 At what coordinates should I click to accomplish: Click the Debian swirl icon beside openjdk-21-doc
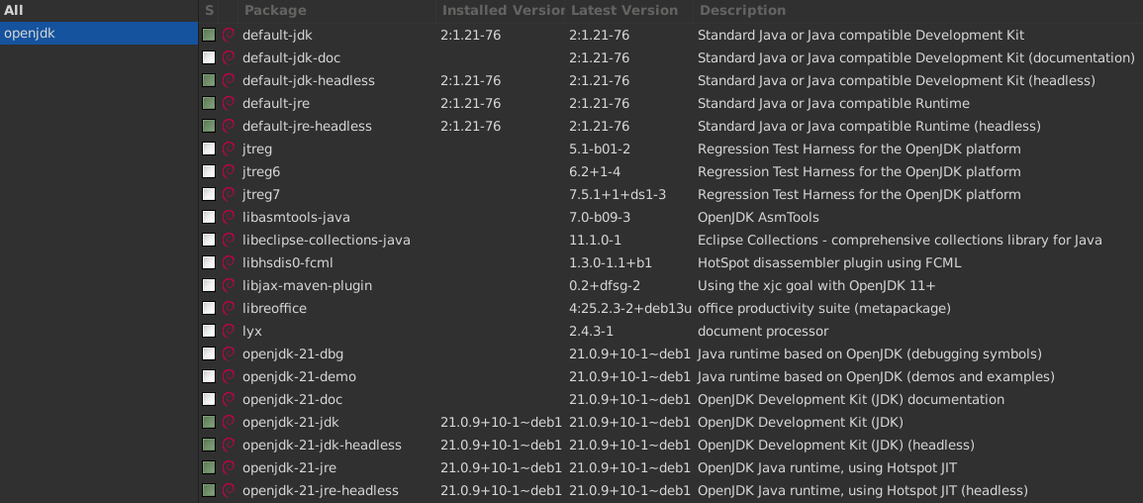pyautogui.click(x=229, y=399)
